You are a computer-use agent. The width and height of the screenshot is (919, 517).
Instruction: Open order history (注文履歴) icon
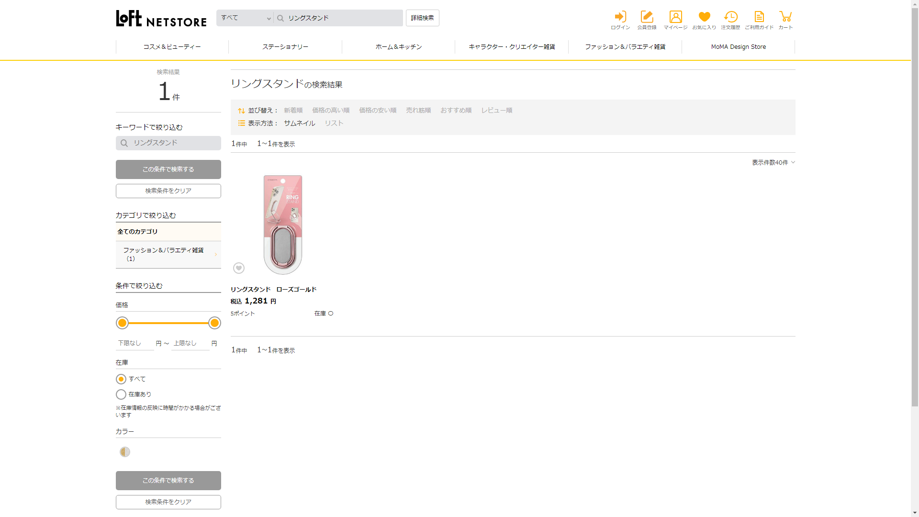click(730, 20)
